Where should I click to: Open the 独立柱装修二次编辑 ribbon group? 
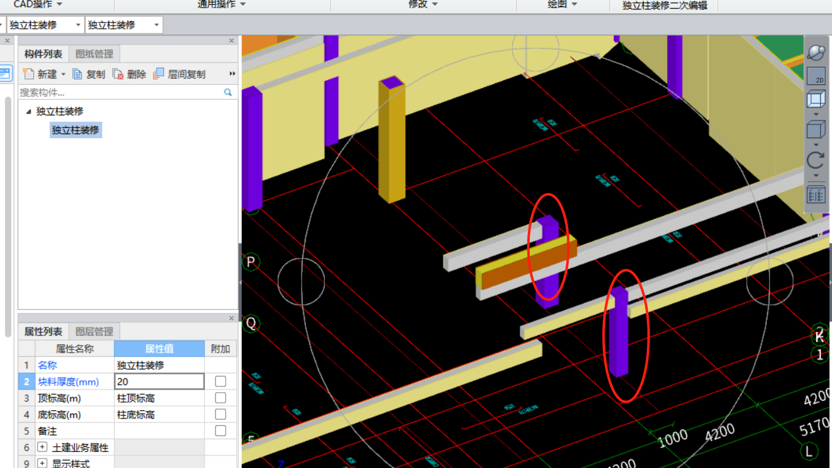coord(665,5)
